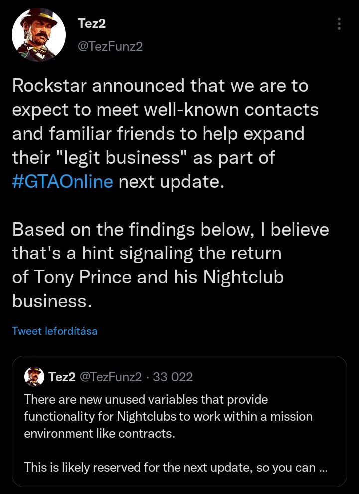Click the "environment like contracts." line
Viewport: 359px width, 494px height.
(100, 433)
